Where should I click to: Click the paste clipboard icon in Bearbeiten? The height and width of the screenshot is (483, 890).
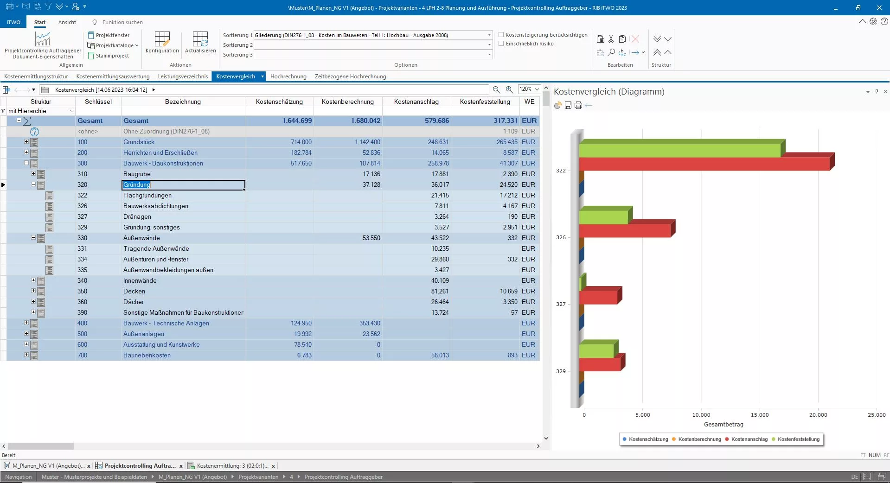[x=600, y=39]
